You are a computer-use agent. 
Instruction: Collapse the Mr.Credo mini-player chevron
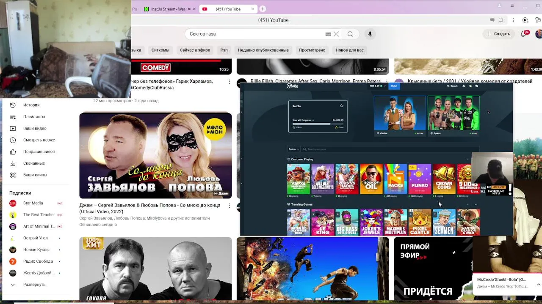coord(538,285)
